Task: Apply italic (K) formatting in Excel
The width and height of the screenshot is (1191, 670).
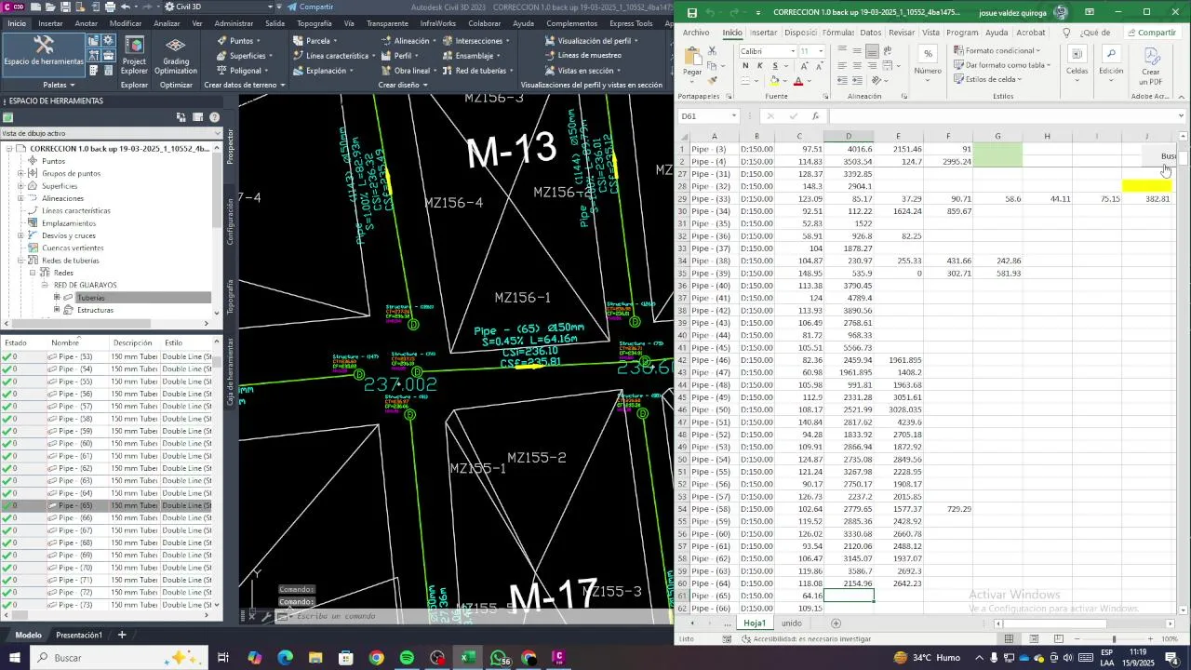Action: 760,66
